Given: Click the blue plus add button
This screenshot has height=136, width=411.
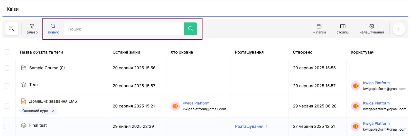Looking at the screenshot, I should point(399,29).
